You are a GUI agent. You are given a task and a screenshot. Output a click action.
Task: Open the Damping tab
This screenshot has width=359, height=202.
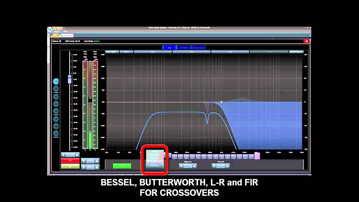pyautogui.click(x=199, y=48)
